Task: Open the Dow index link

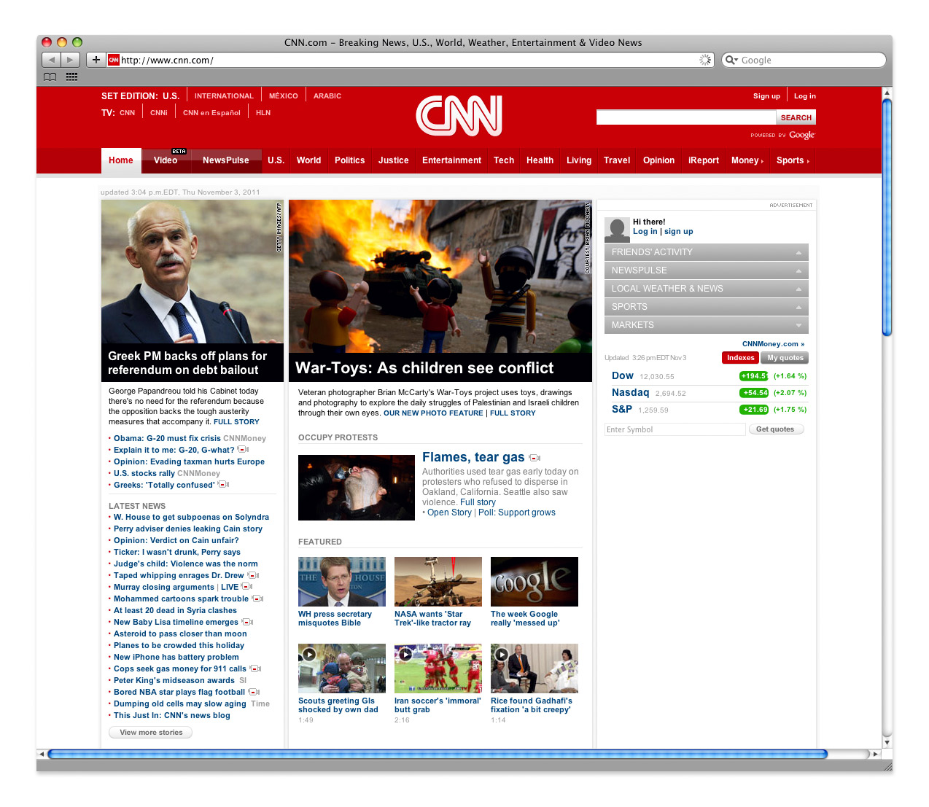Action: 623,376
